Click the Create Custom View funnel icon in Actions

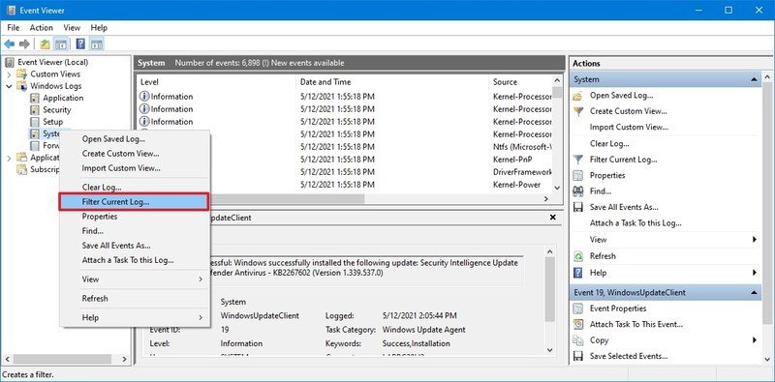[577, 111]
